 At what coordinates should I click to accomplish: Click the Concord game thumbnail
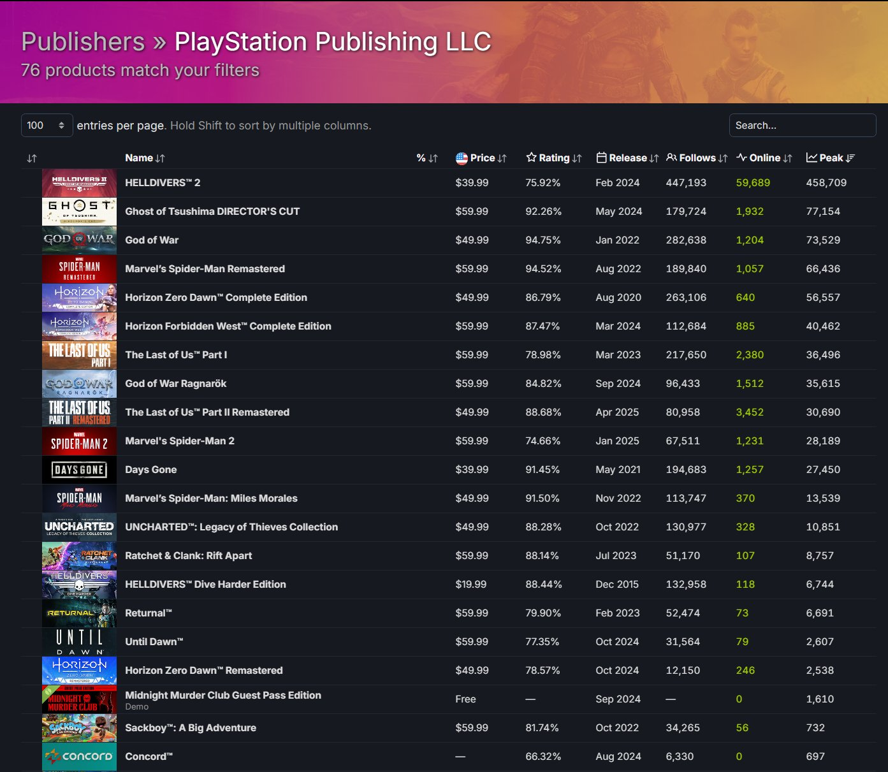79,757
